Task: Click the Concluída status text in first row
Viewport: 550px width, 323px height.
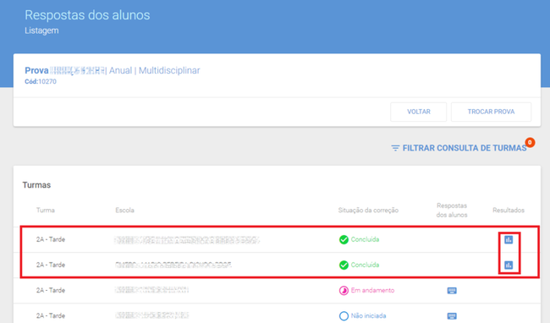Action: (365, 239)
